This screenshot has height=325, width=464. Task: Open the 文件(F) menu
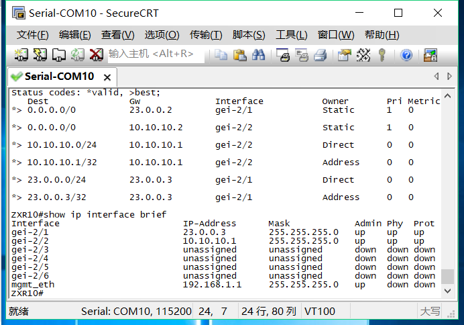click(x=32, y=35)
